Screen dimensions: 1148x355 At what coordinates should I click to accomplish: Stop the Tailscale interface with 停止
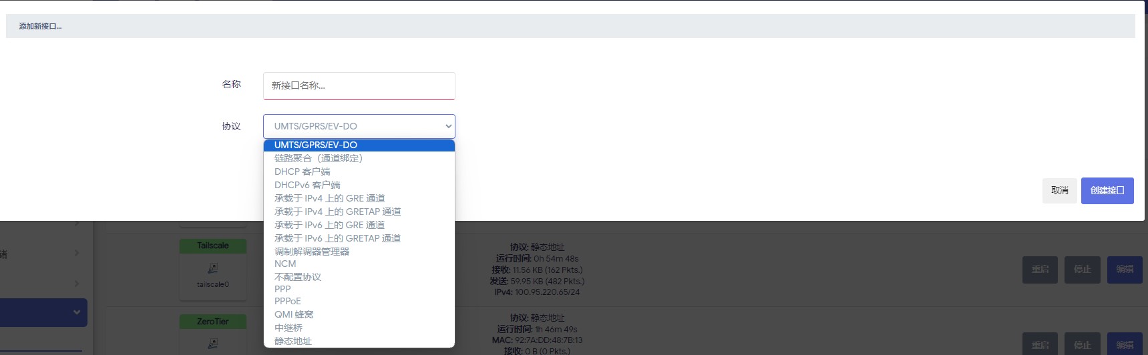click(x=1083, y=270)
